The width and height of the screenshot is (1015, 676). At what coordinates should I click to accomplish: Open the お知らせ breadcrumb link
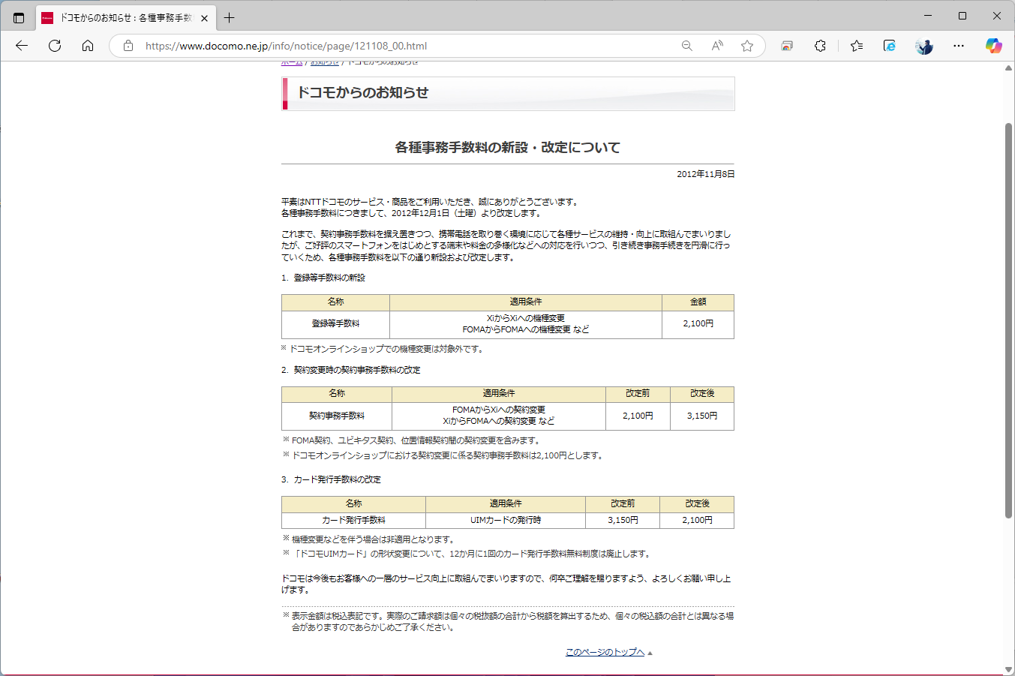click(324, 63)
